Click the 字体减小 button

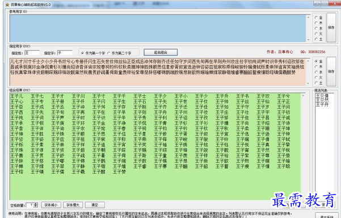point(50,205)
